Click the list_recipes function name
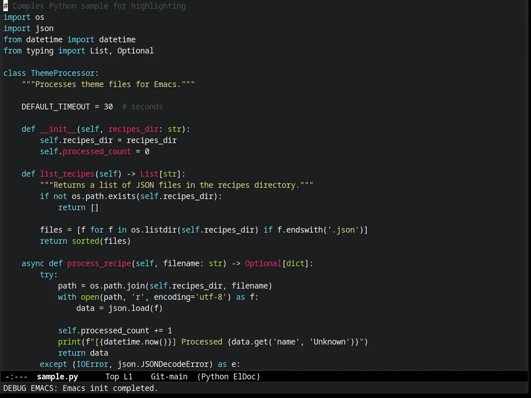Screen dimensions: 531x398 tap(67, 174)
